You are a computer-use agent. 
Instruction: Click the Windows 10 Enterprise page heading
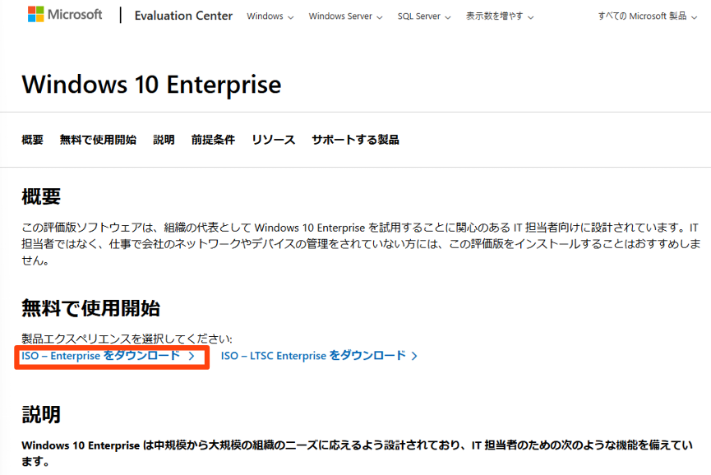coord(151,85)
